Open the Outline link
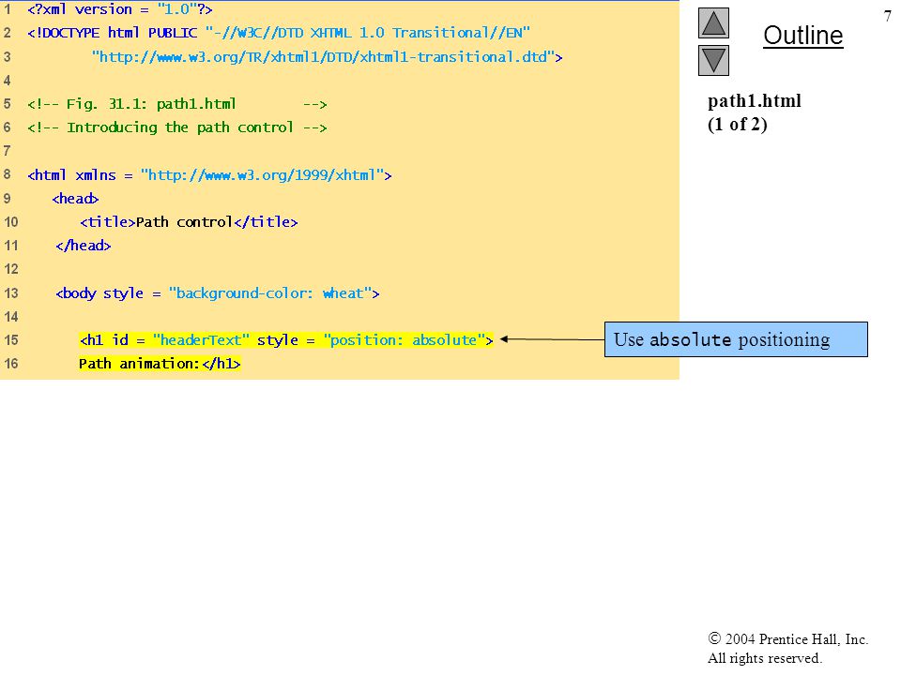Image resolution: width=901 pixels, height=675 pixels. [x=802, y=36]
